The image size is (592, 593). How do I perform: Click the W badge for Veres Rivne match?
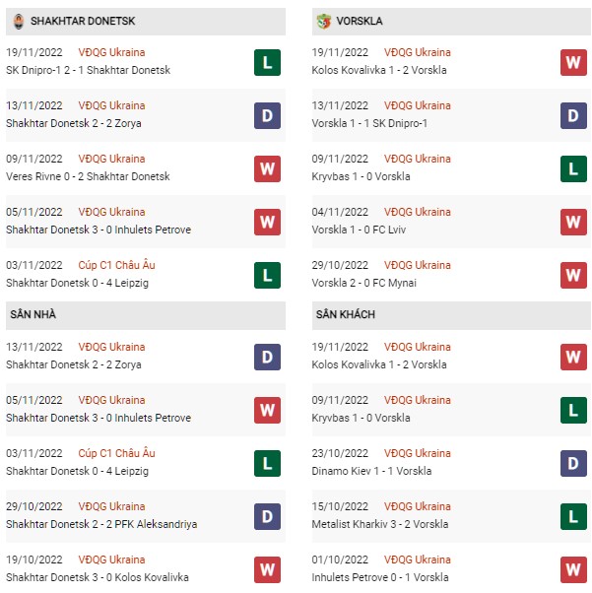point(267,168)
